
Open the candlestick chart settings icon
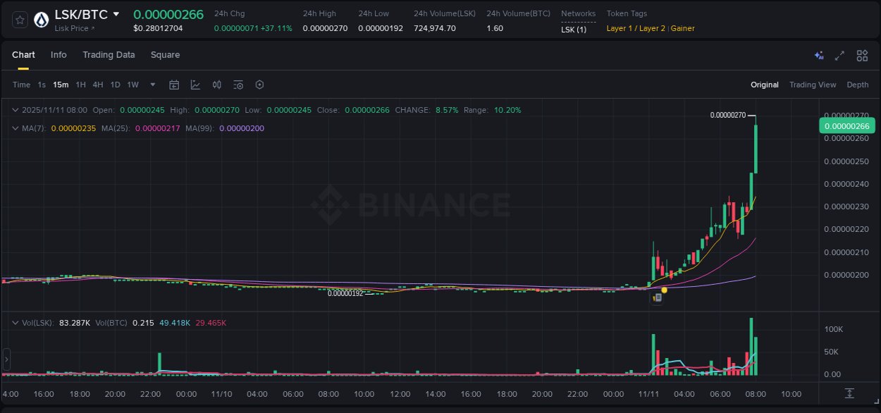[216, 85]
